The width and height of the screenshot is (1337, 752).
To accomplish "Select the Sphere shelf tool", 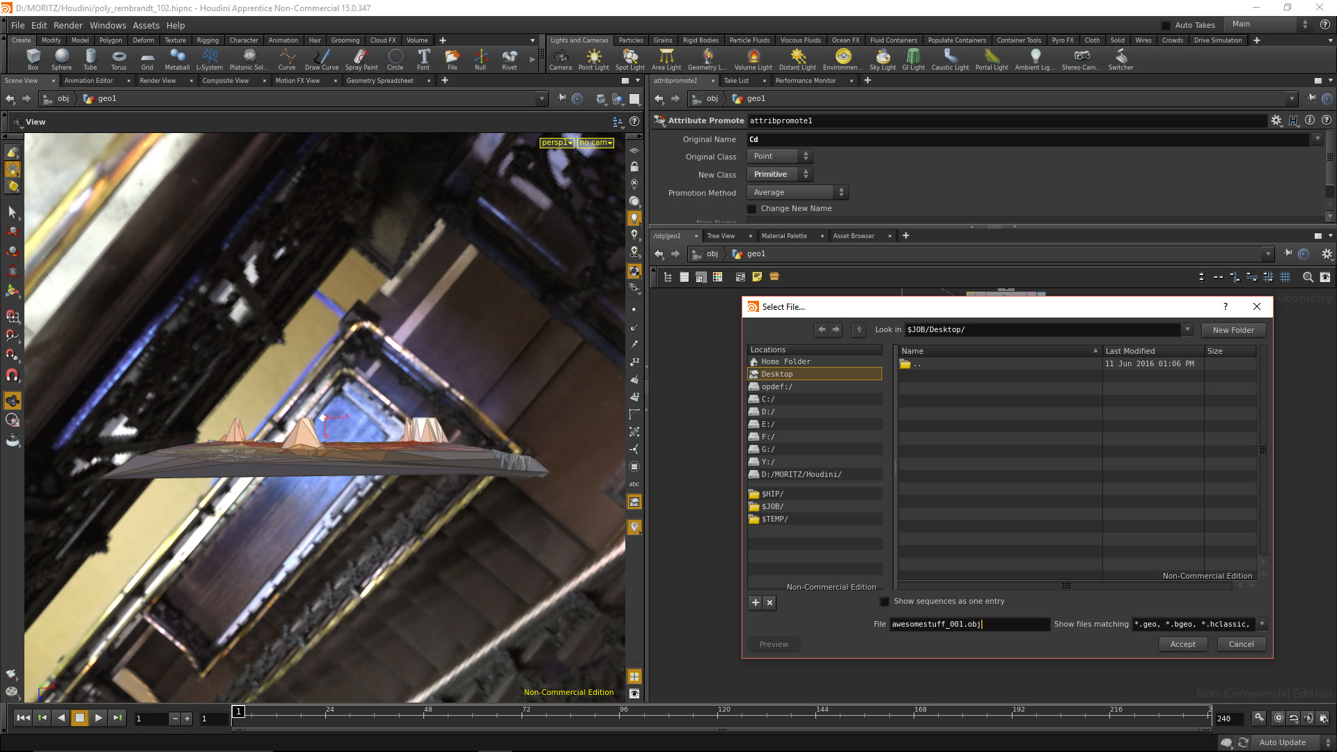I will pyautogui.click(x=61, y=58).
